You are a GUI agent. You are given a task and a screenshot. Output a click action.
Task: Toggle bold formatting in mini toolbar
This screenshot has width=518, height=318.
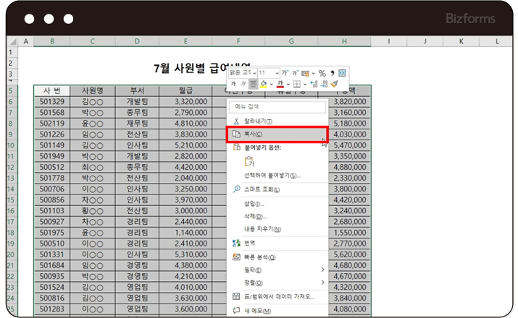click(x=233, y=84)
